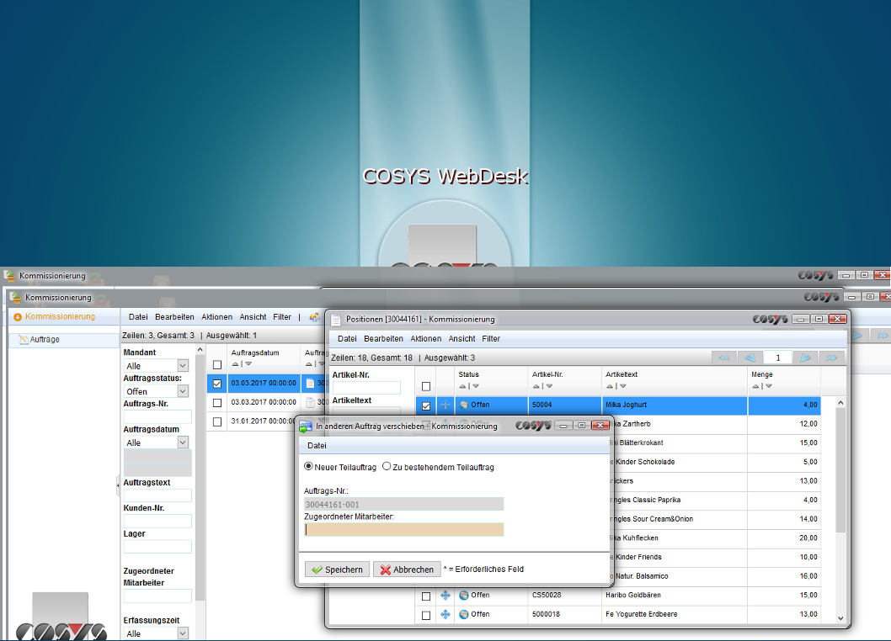Go to next page in Positionen window
Image resolution: width=891 pixels, height=641 pixels.
tap(805, 358)
